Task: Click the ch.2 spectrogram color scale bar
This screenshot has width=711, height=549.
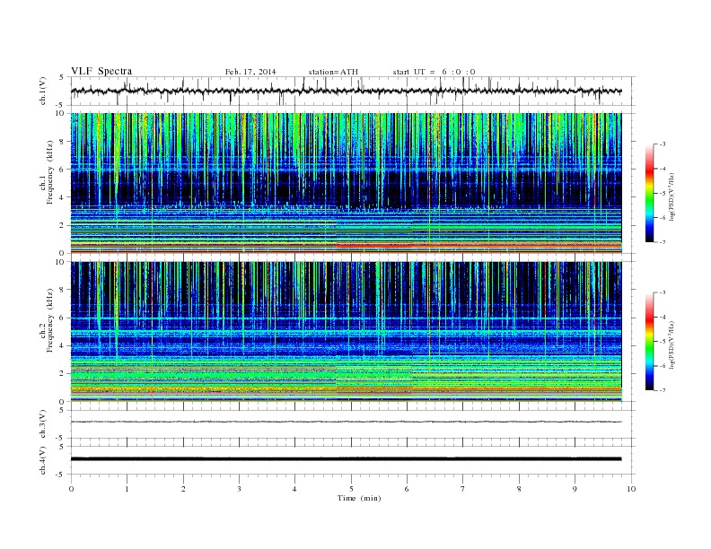Action: 649,341
